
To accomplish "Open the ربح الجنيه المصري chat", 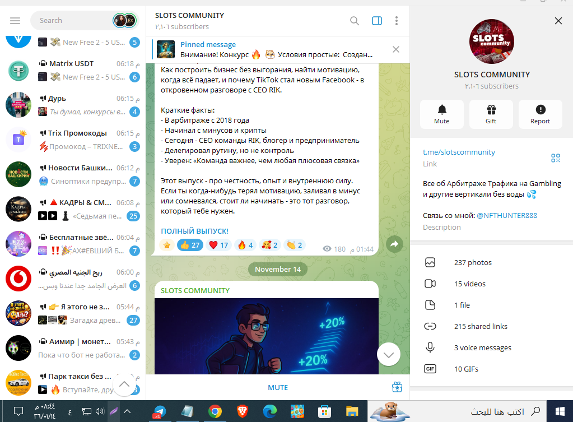I will coord(73,279).
